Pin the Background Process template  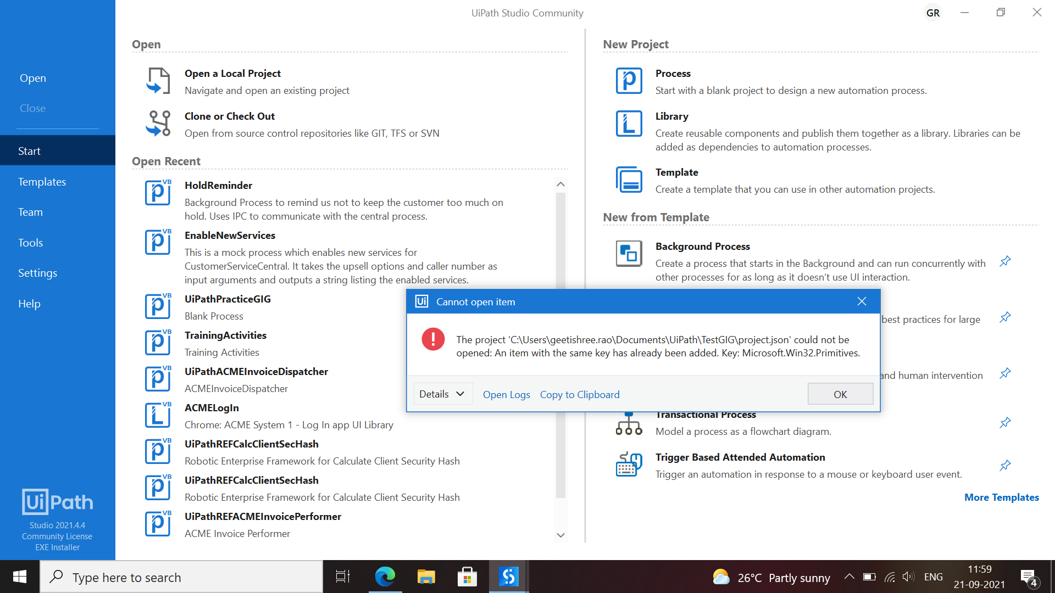click(x=1005, y=261)
